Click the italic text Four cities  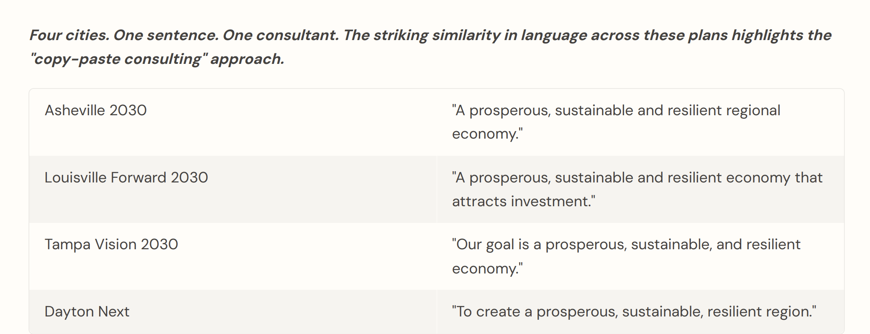(x=69, y=35)
